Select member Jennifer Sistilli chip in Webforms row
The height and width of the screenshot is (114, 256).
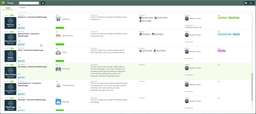click(161, 18)
